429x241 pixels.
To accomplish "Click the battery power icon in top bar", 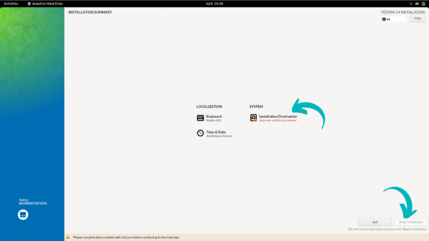I will click(x=423, y=3).
